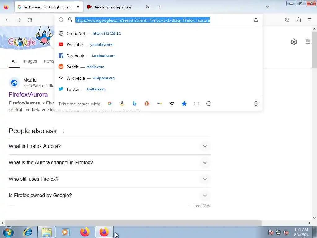
Task: Search this time with Google icon
Action: coord(110,104)
